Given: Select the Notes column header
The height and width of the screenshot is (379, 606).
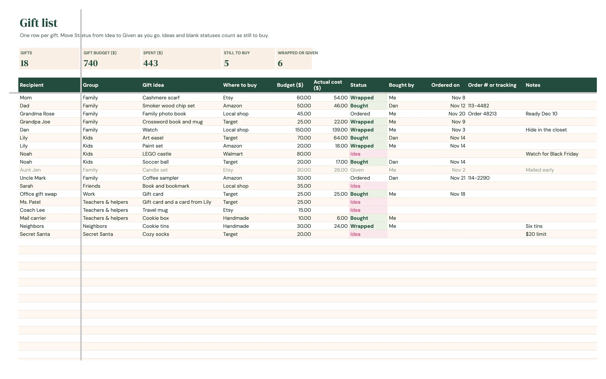Looking at the screenshot, I should click(x=533, y=85).
